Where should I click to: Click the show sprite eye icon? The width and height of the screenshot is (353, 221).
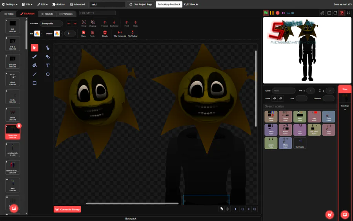[275, 99]
